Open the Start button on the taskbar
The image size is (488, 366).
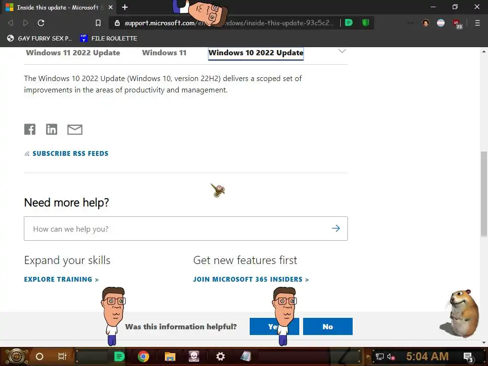coord(16,356)
